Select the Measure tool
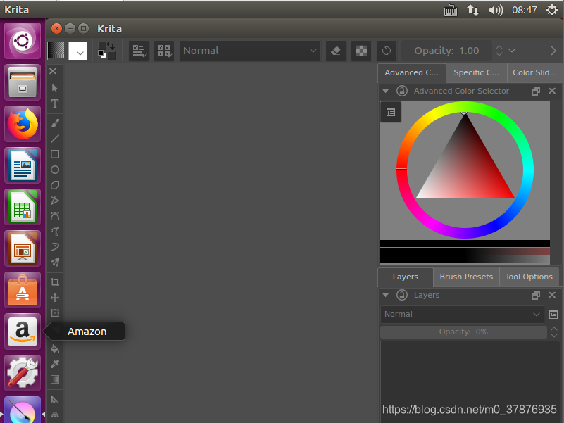Screen dimensions: 564x423 pos(55,399)
